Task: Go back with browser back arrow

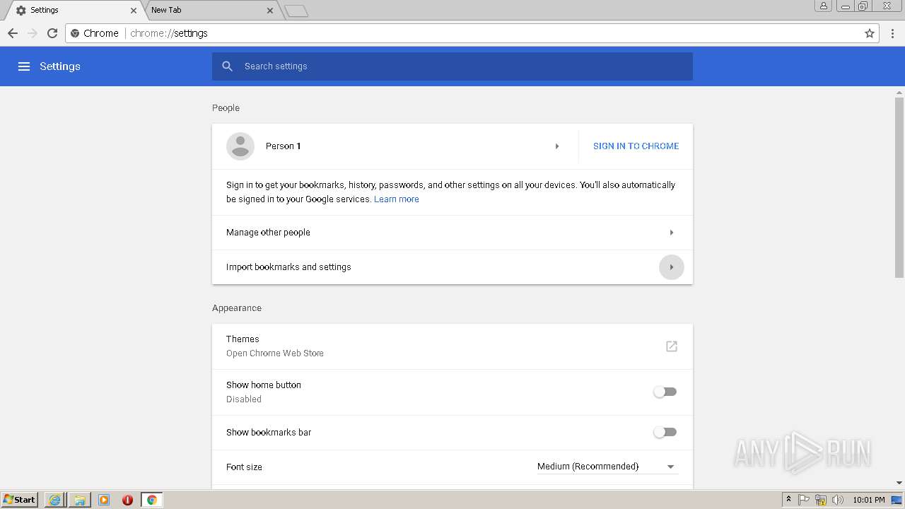Action: point(13,33)
